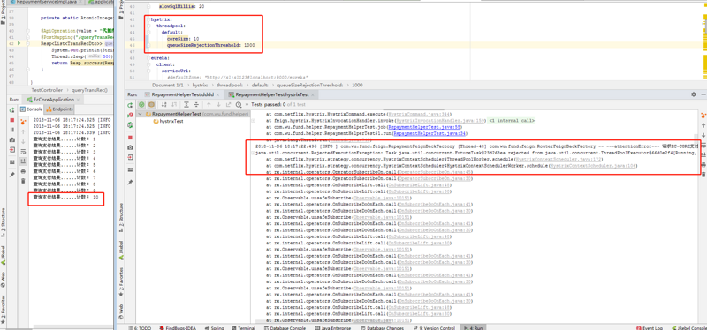The height and width of the screenshot is (330, 707).
Task: Open the Console tab
Action: pos(31,109)
